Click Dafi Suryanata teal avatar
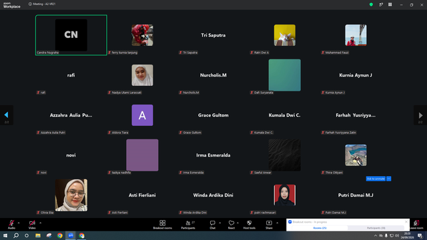427x240 pixels. pos(285,75)
